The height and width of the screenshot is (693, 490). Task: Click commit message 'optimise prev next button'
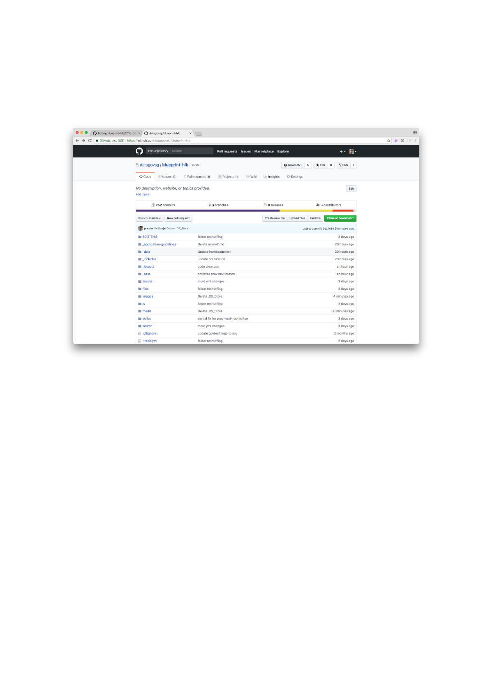[216, 274]
